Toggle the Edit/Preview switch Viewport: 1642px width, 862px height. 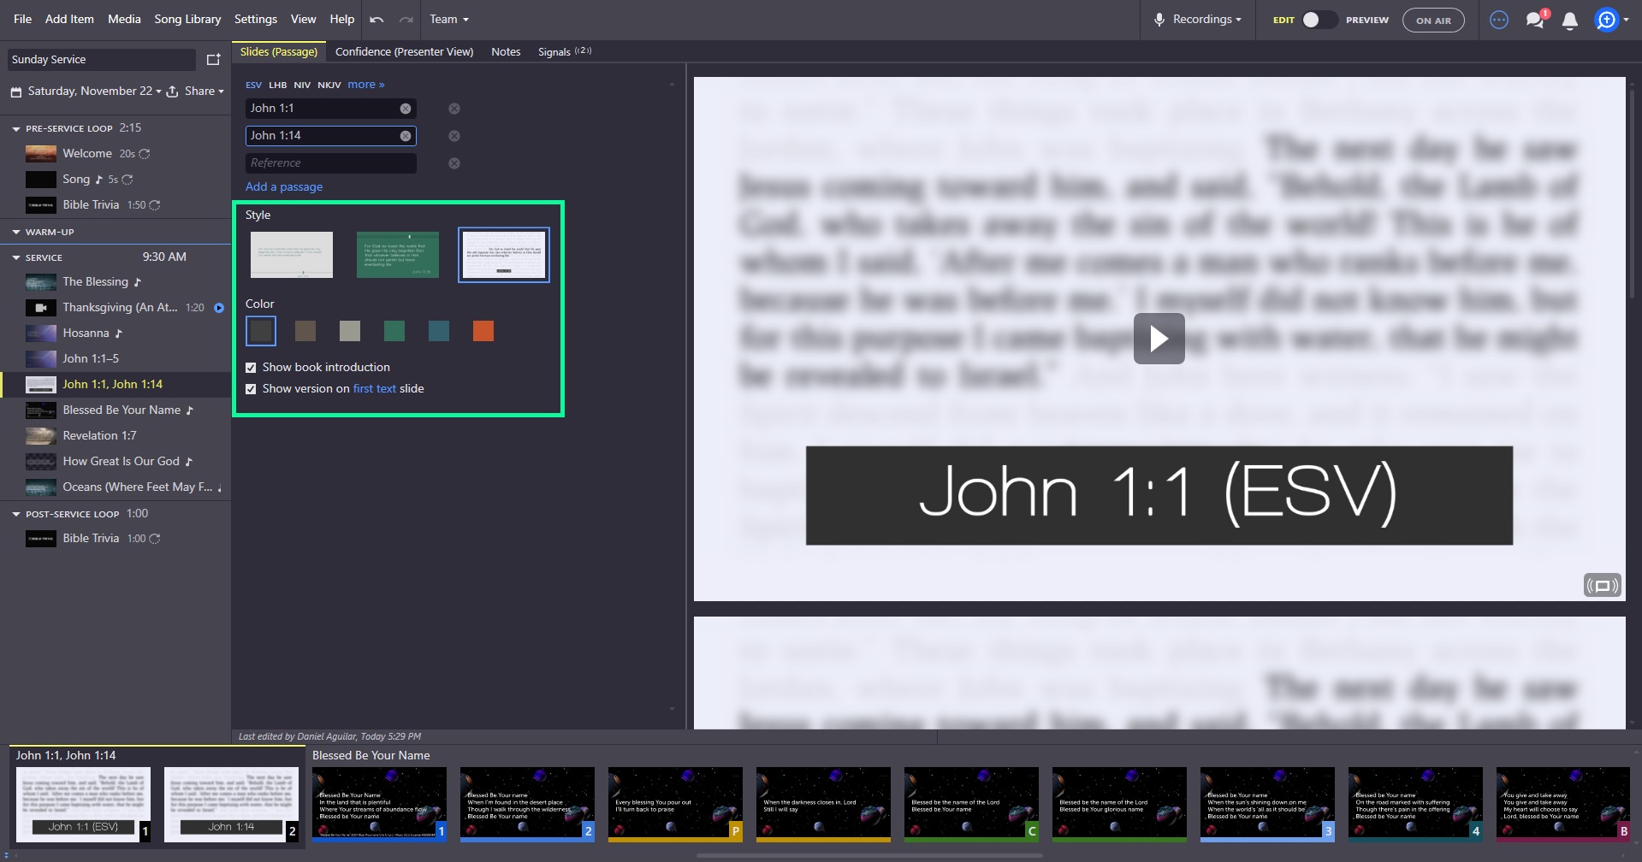(x=1319, y=21)
